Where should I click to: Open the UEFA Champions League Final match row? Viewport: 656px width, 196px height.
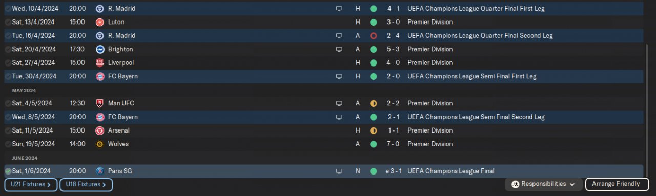(x=323, y=171)
